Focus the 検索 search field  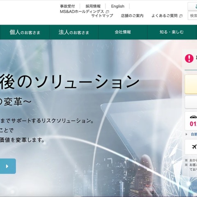point(192,16)
